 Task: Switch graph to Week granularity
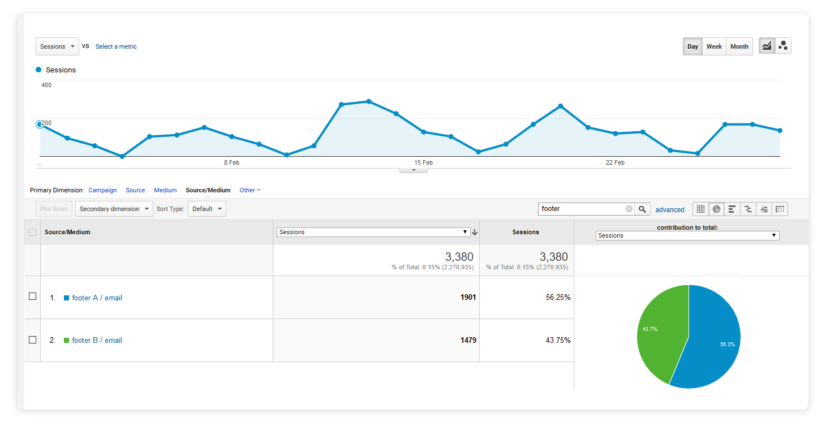(714, 46)
